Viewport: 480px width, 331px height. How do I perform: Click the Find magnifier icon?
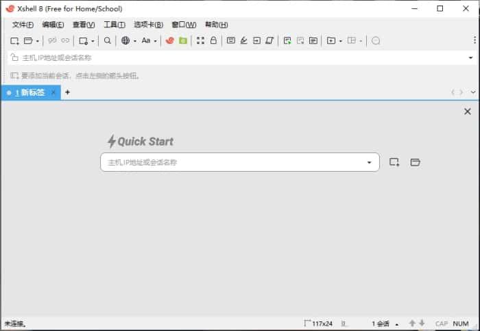pos(108,41)
